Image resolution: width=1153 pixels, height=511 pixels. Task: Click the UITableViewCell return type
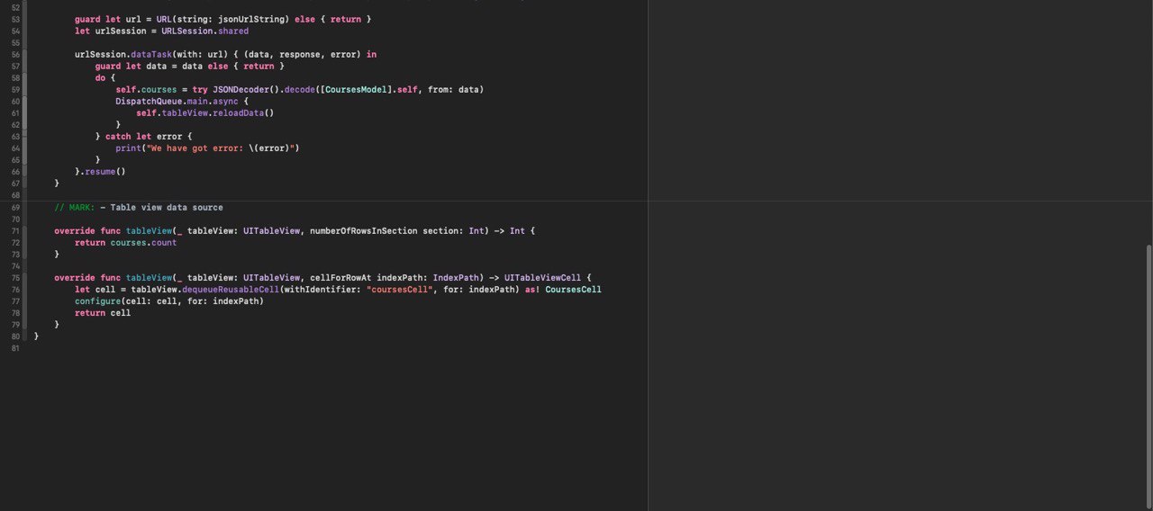(x=542, y=277)
